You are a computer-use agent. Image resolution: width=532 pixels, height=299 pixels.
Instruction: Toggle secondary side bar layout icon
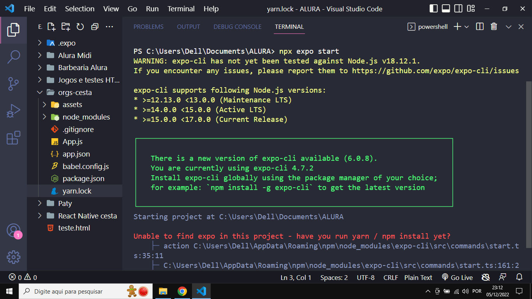click(x=458, y=9)
